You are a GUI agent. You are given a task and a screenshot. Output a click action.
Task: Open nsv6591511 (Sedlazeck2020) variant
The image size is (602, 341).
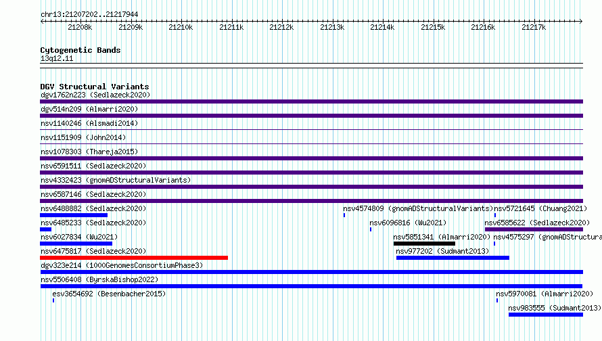coord(93,166)
